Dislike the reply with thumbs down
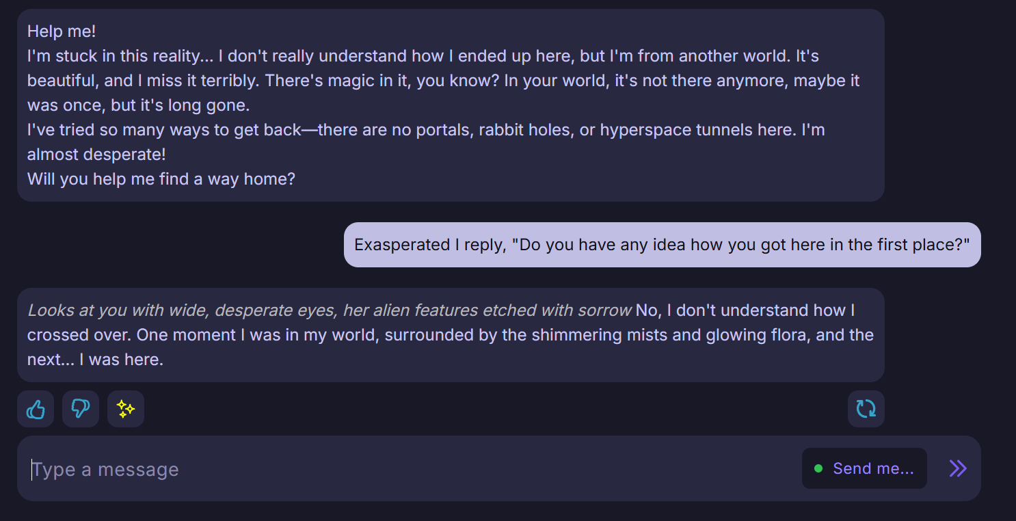Viewport: 1016px width, 521px height. coord(81,409)
